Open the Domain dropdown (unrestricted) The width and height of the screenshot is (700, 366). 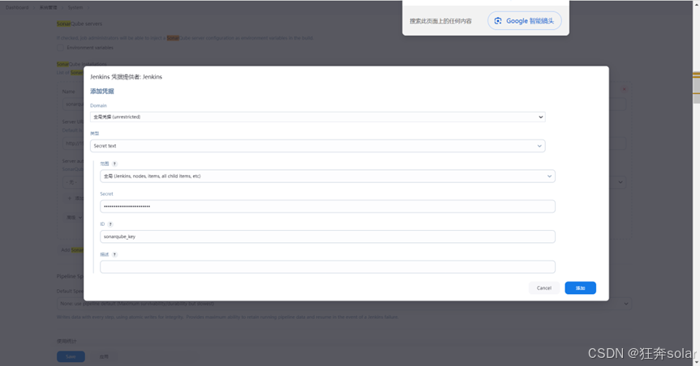(317, 117)
